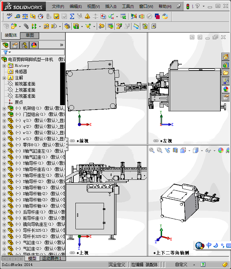This screenshot has height=269, width=231.
Task: Click the Edit Appearance color sphere icon
Action: click(x=220, y=150)
